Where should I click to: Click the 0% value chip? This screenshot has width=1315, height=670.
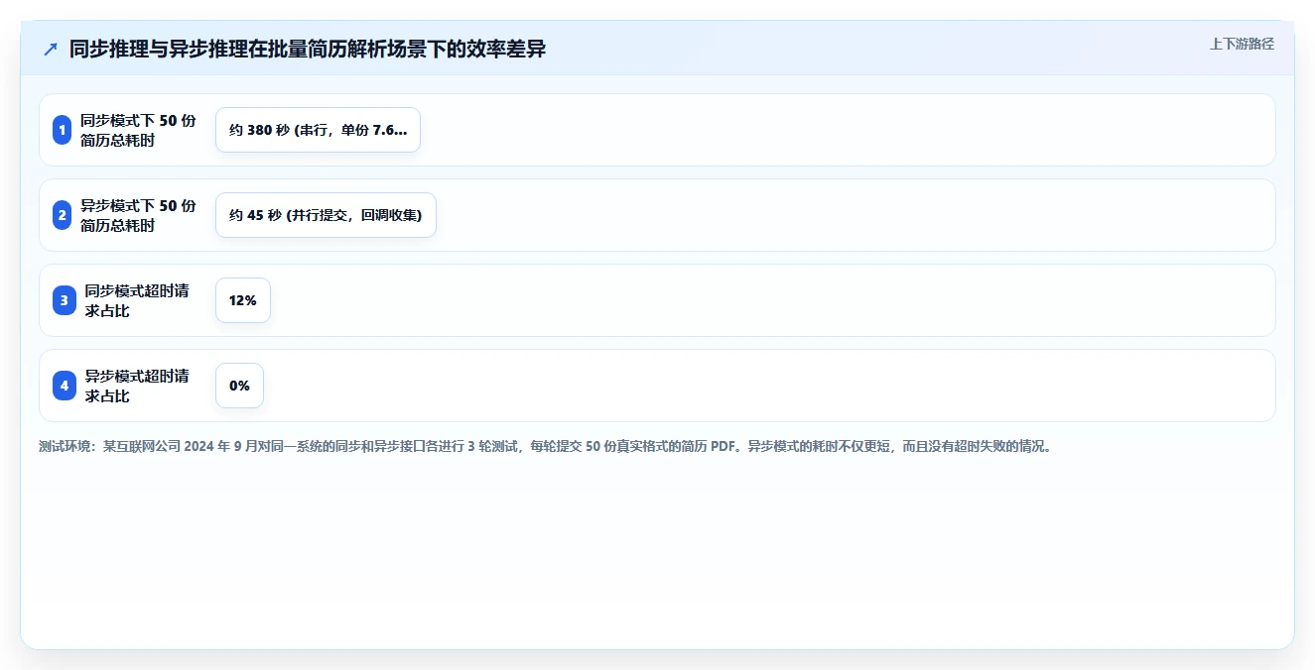239,386
